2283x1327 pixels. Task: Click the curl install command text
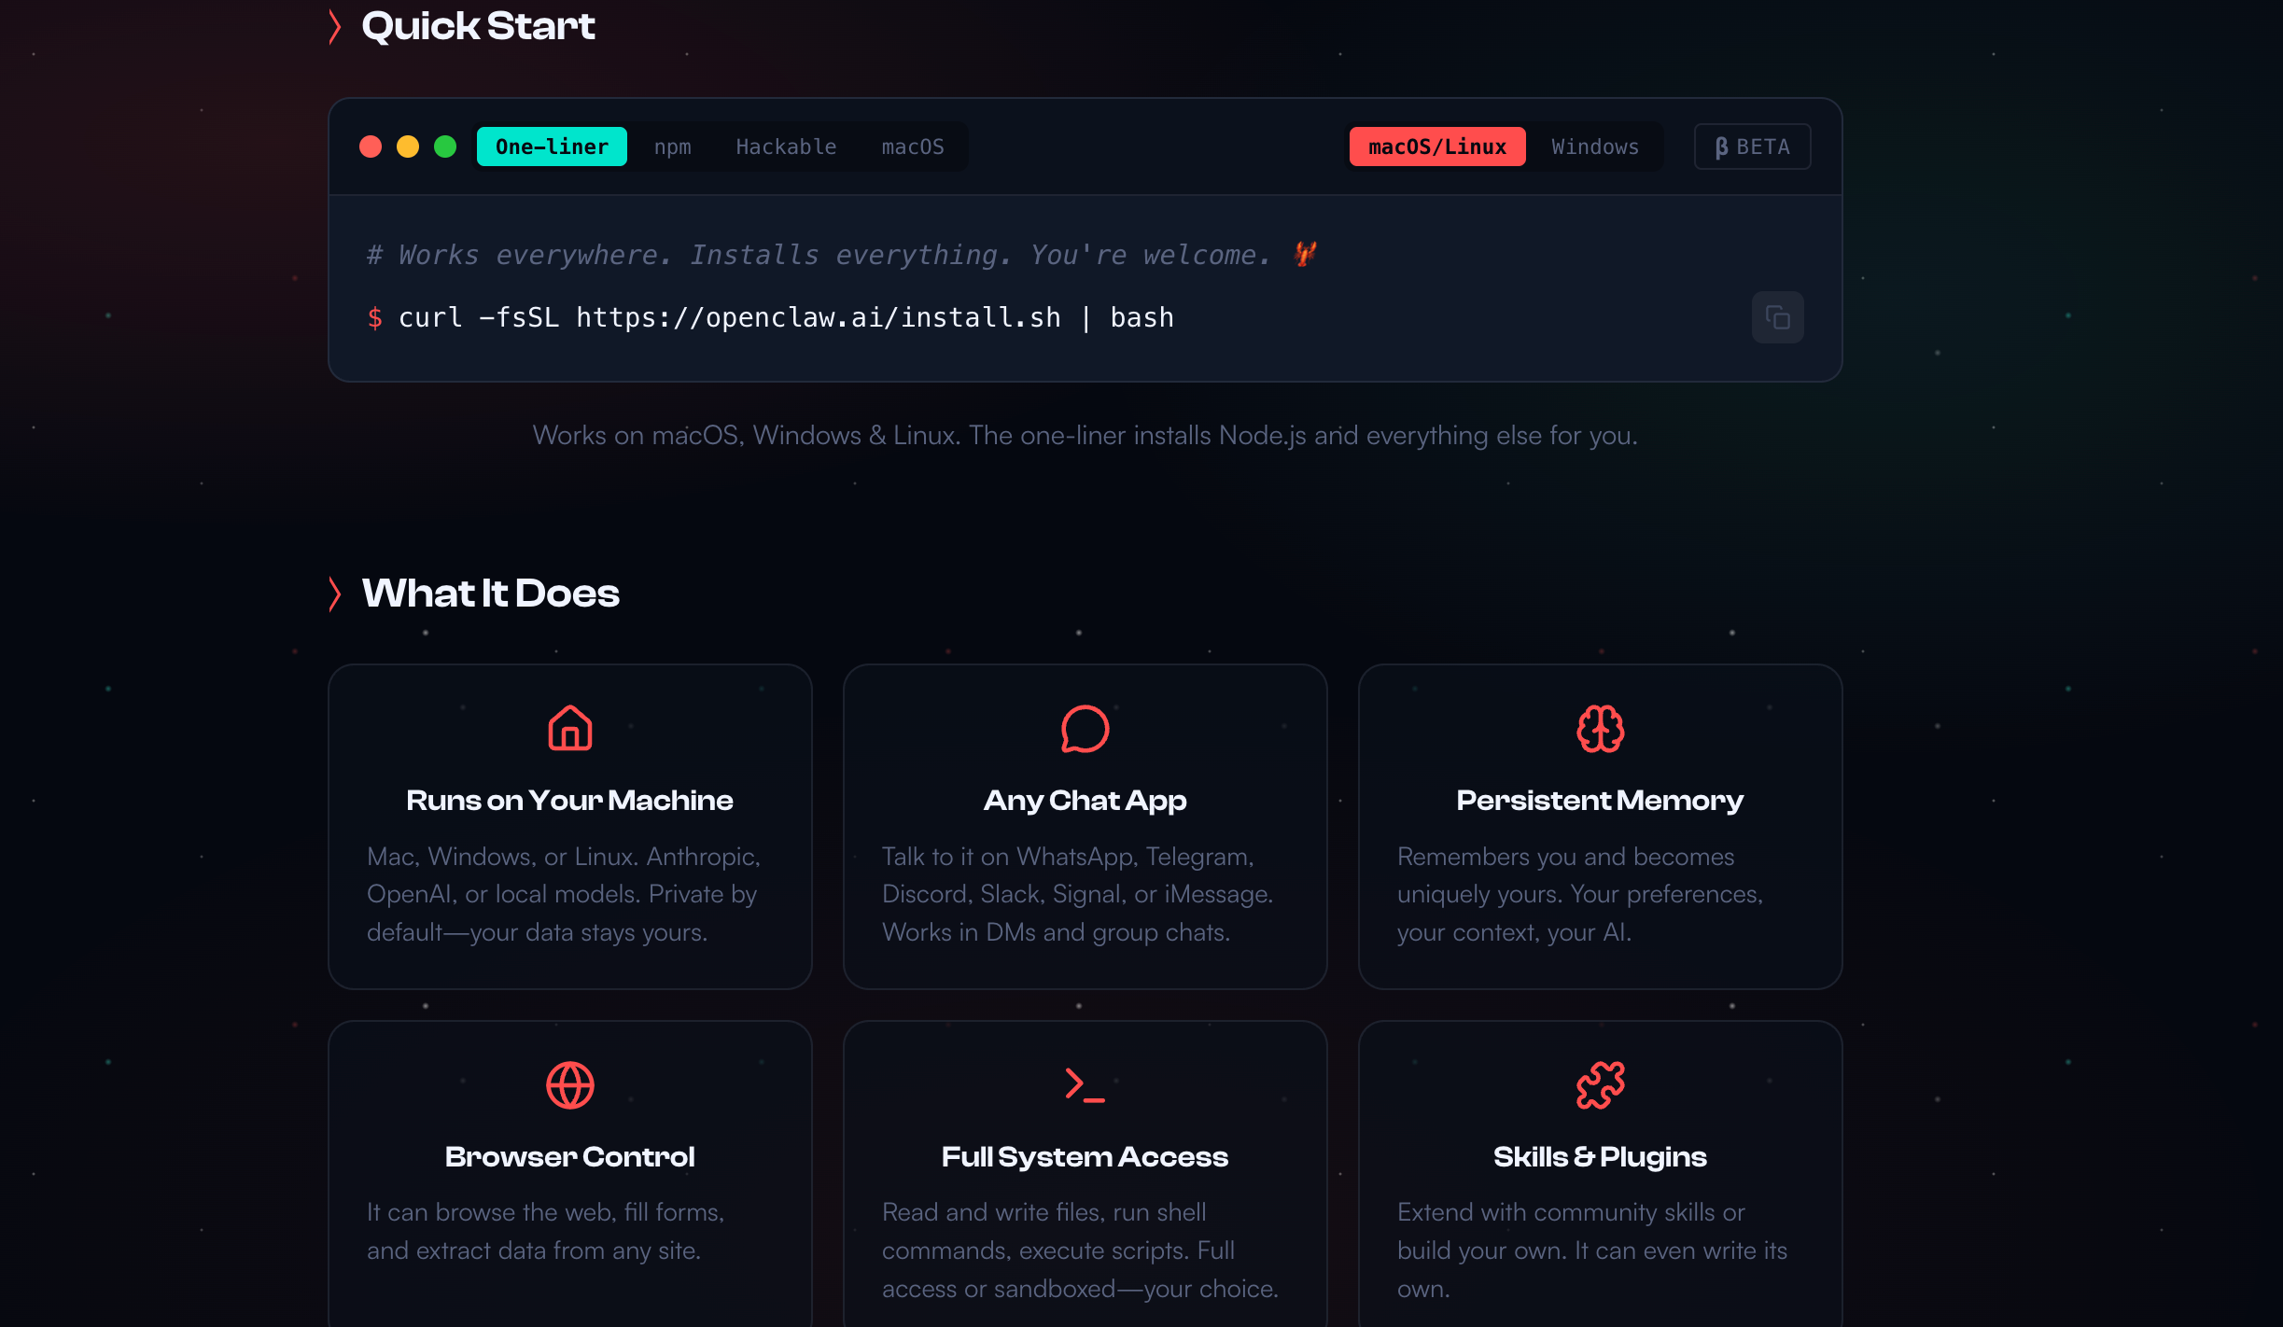tap(785, 317)
